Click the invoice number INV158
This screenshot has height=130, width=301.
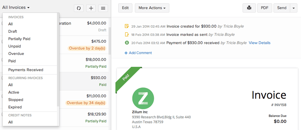(x=278, y=105)
